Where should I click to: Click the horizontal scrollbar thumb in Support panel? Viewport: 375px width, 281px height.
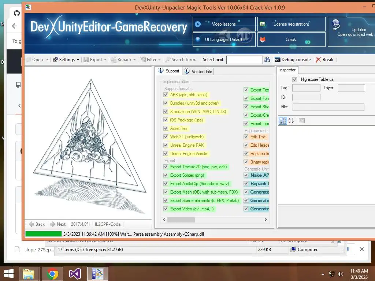[x=181, y=220]
